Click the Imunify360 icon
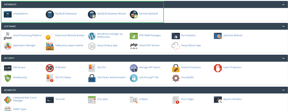Screen dimensions: 288x111 [176, 78]
